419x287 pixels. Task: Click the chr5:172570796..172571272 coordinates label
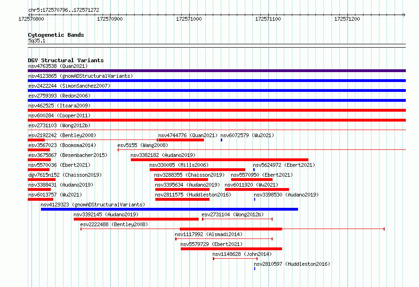tap(64, 10)
